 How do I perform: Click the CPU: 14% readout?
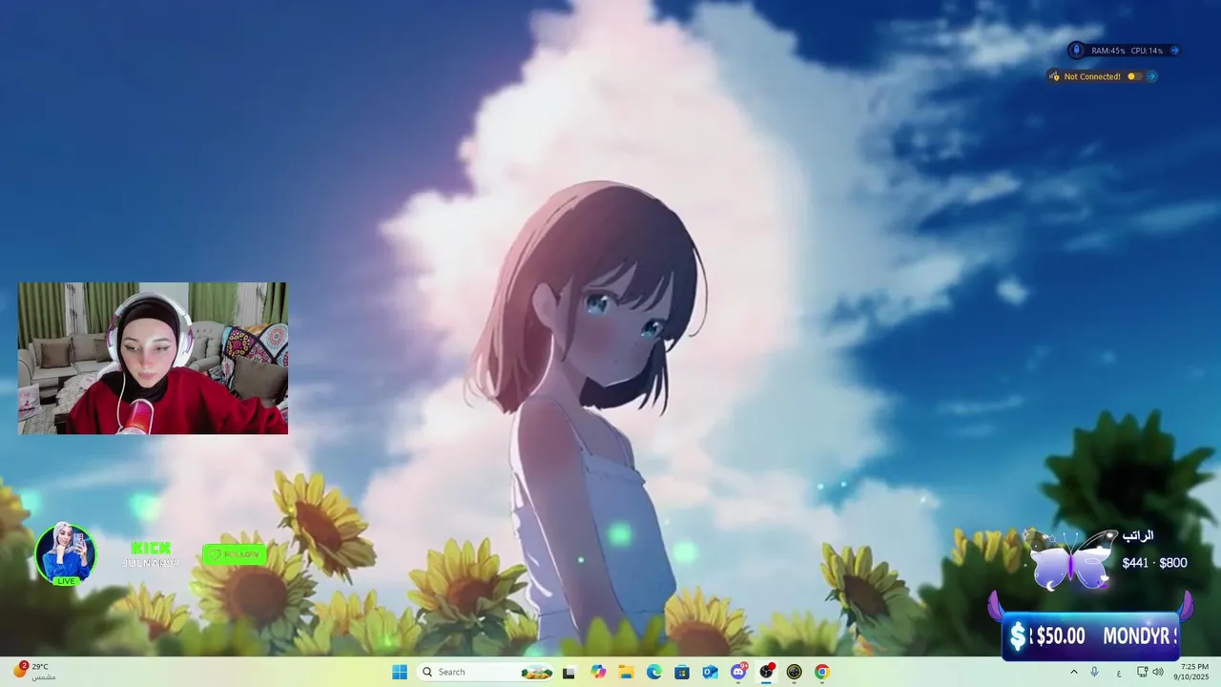pos(1147,51)
